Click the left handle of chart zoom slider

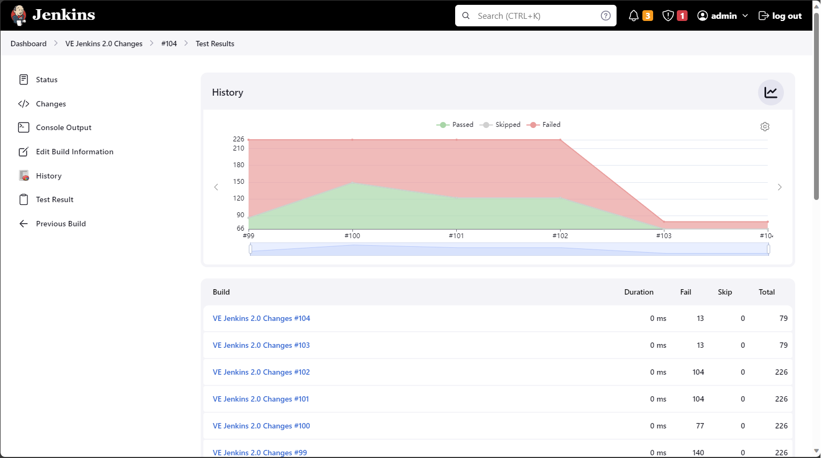click(x=251, y=249)
